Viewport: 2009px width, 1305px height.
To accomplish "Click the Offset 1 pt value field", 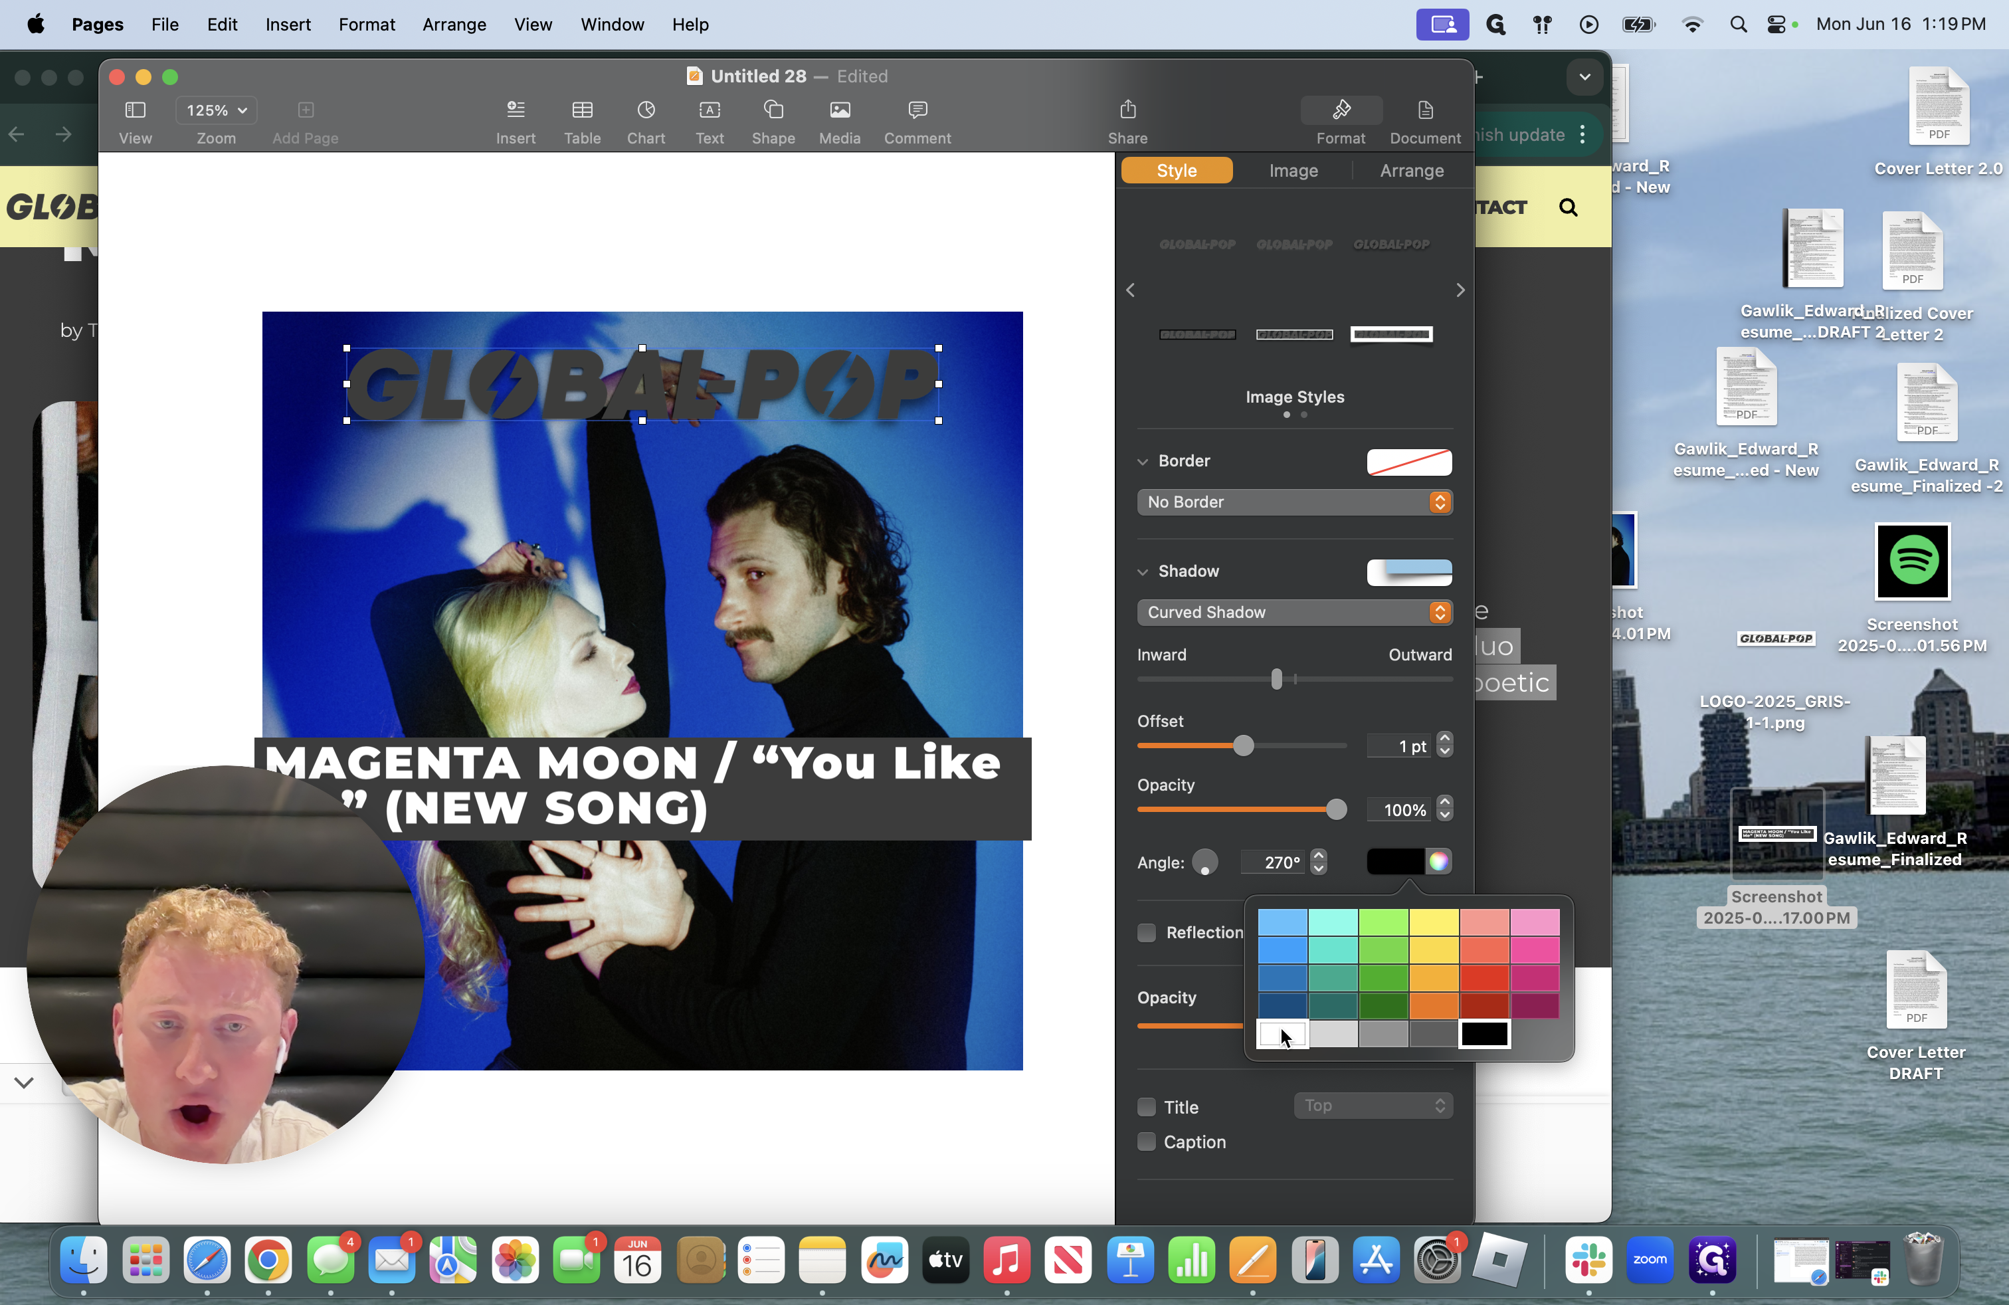I will pos(1400,746).
